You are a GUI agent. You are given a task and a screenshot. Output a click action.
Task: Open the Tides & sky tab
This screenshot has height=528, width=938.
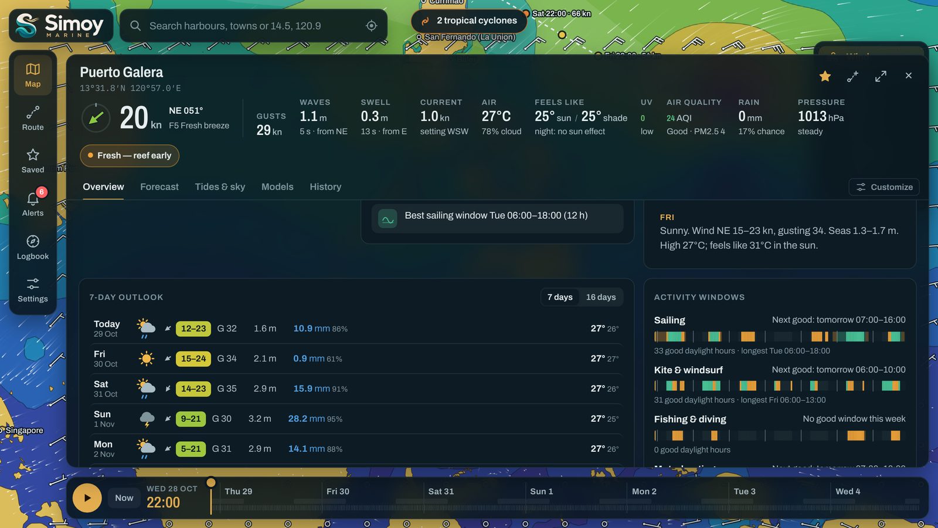click(220, 187)
